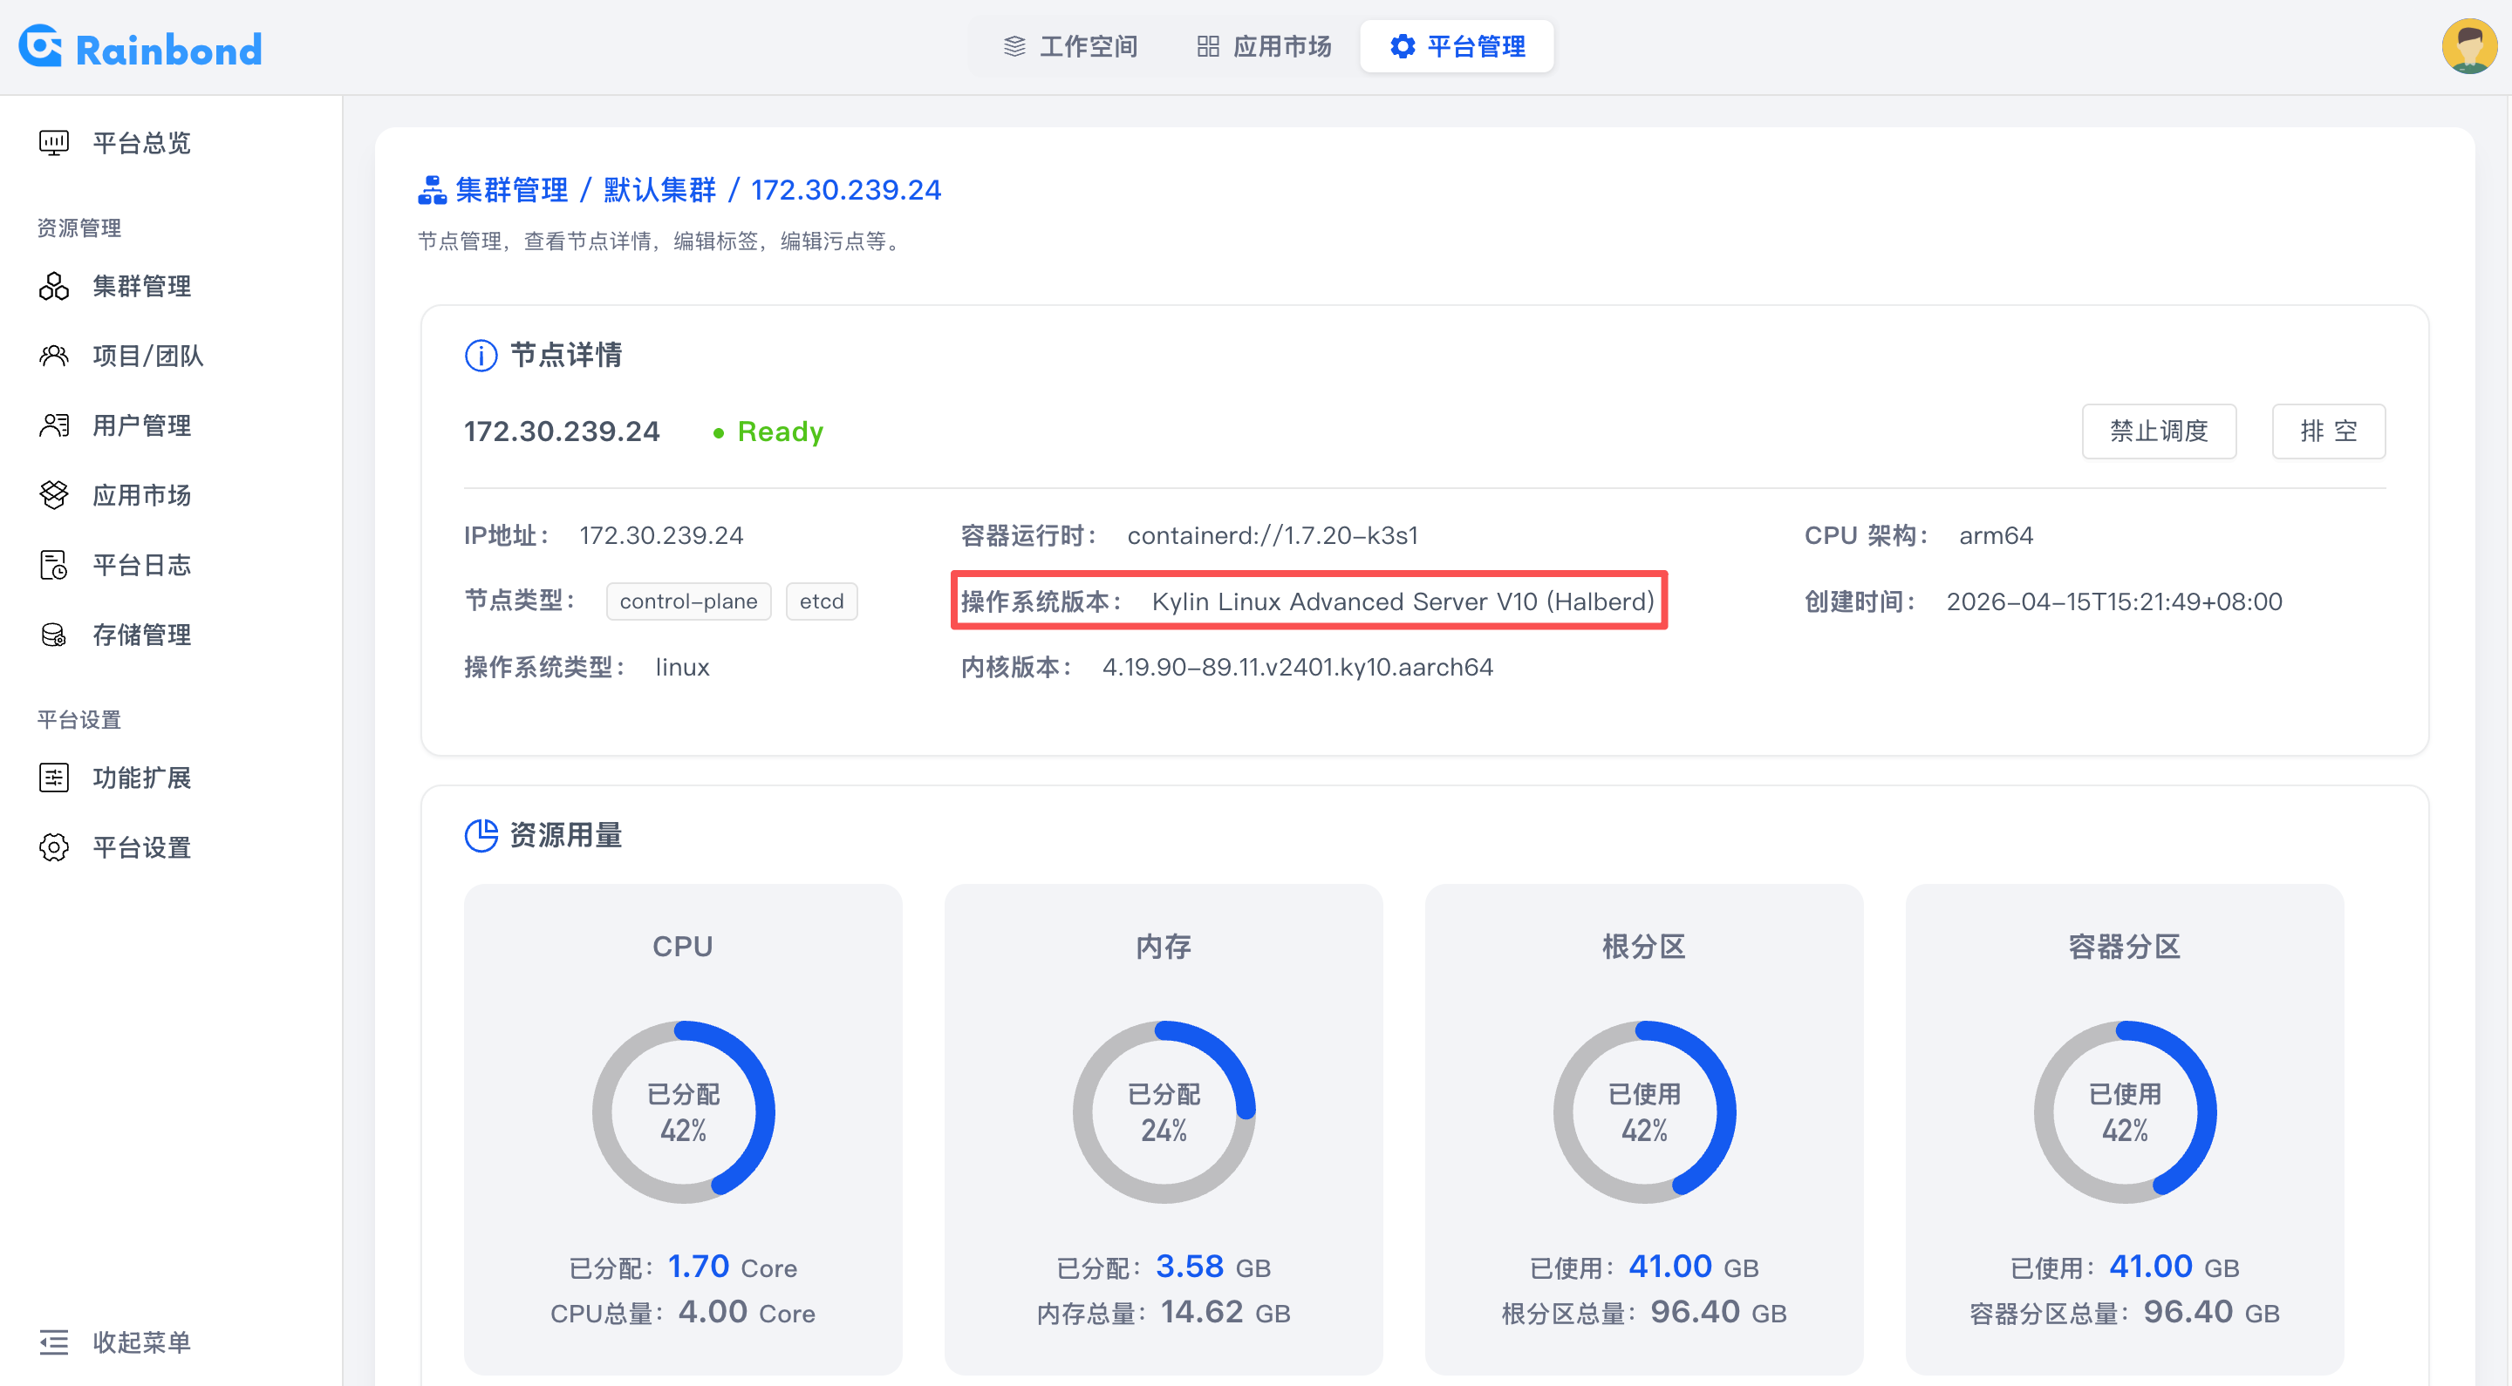2512x1386 pixels.
Task: Open the user avatar menu
Action: tap(2468, 46)
